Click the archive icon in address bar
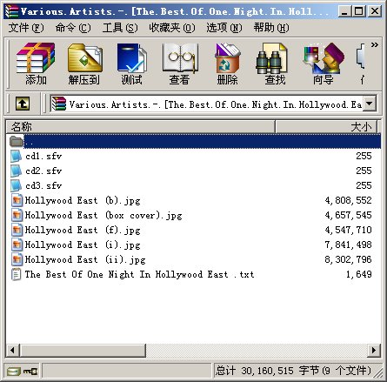Viewport: 387px width, 382px height. coord(59,104)
